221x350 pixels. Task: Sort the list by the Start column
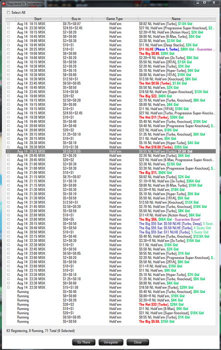click(x=37, y=19)
